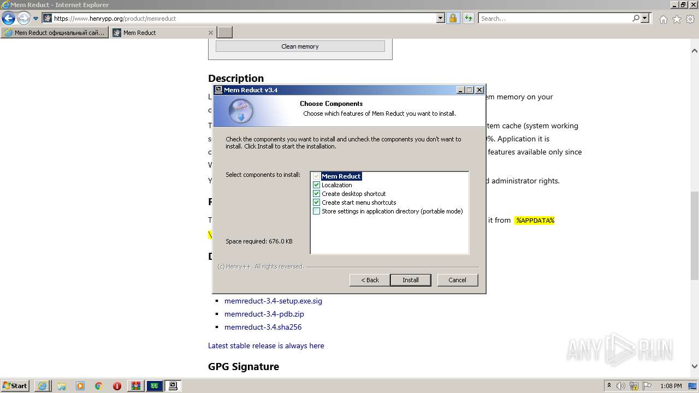Click the 'GPG Signature' heading
Screen dimensions: 699x393
tap(244, 366)
